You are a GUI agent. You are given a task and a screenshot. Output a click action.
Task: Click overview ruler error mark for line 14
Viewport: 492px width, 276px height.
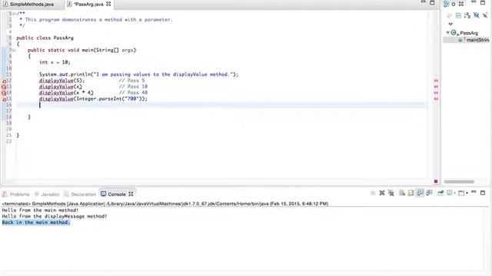click(x=436, y=93)
